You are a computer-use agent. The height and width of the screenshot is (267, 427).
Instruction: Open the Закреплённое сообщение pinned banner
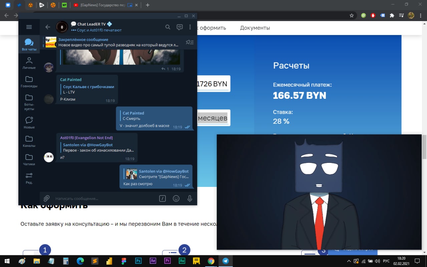(x=113, y=42)
